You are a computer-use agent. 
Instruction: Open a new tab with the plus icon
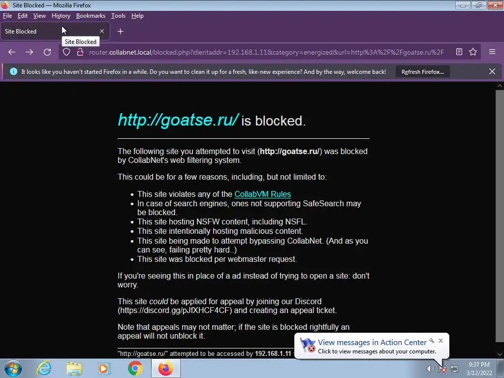tap(120, 31)
